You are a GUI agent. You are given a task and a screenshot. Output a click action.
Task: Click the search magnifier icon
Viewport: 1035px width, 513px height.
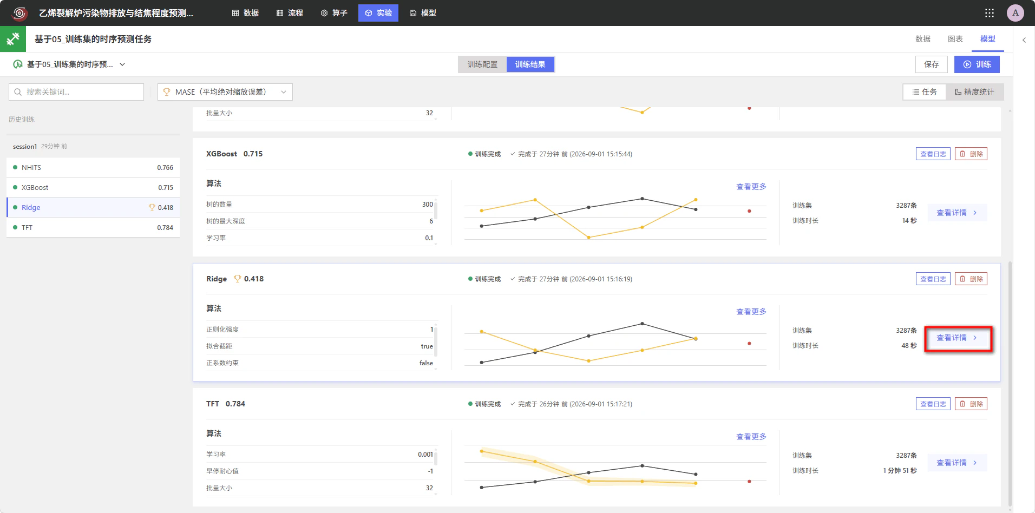(x=18, y=92)
